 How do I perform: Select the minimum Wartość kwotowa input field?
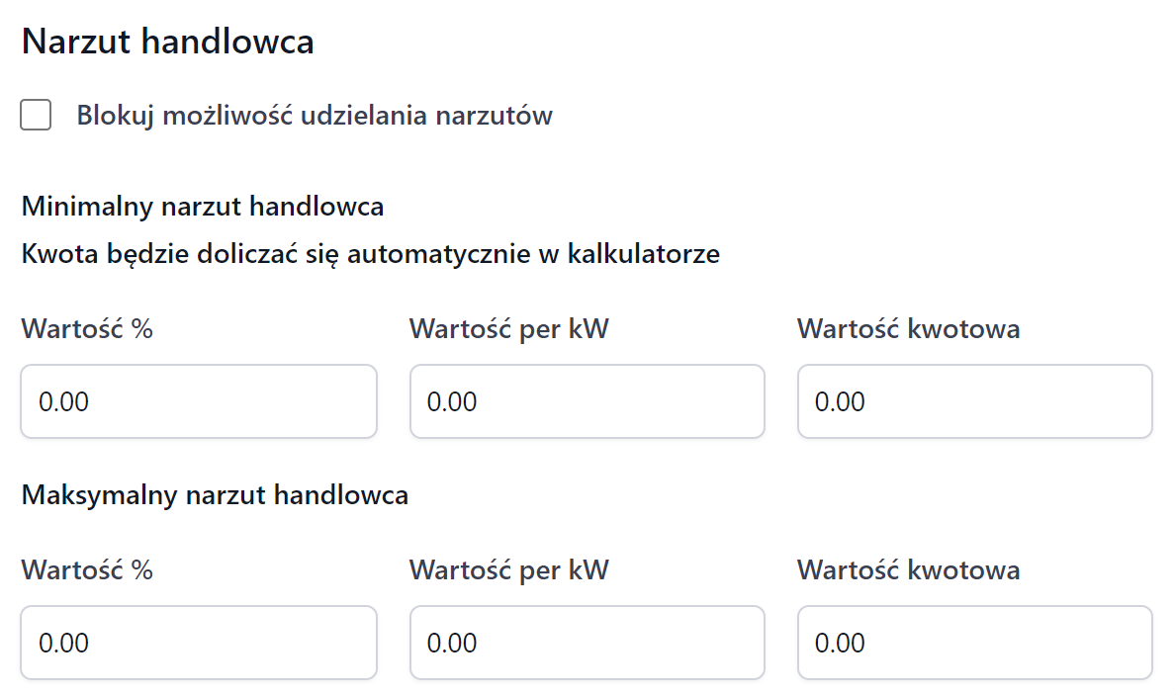(x=974, y=401)
